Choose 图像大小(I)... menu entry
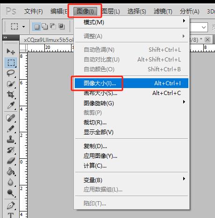Image resolution: width=215 pixels, height=218 pixels. click(x=131, y=83)
